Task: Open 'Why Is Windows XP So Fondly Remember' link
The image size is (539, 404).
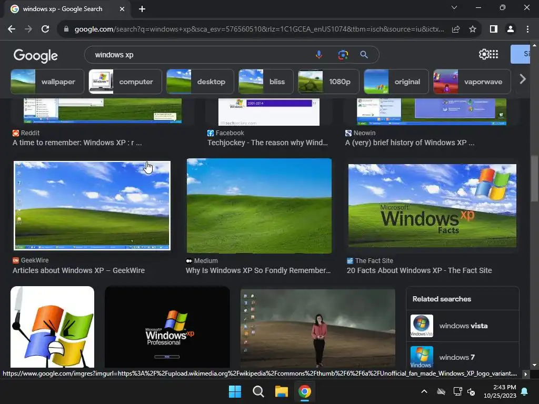Action: (x=258, y=270)
